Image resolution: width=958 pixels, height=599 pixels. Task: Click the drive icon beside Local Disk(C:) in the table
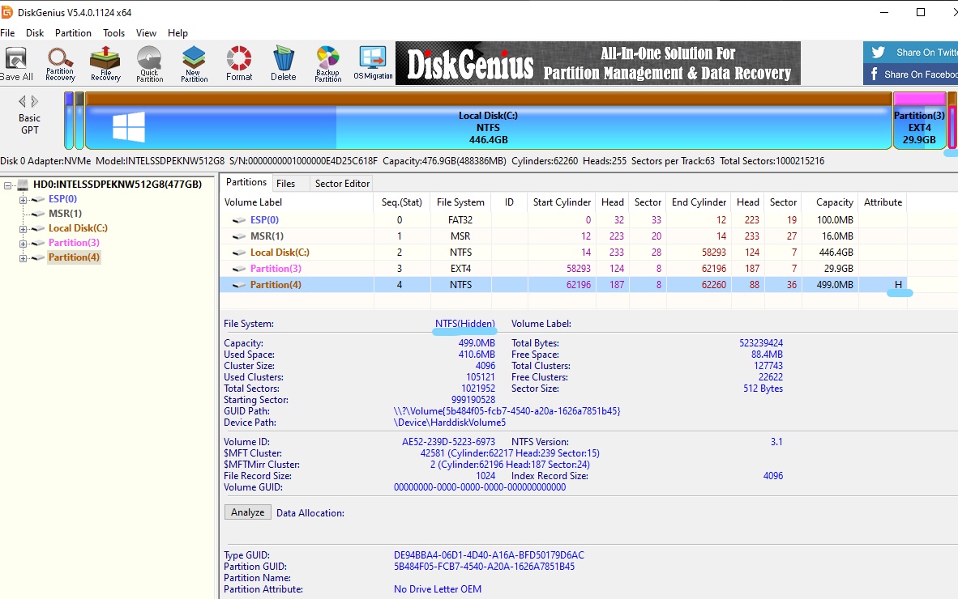pyautogui.click(x=239, y=253)
